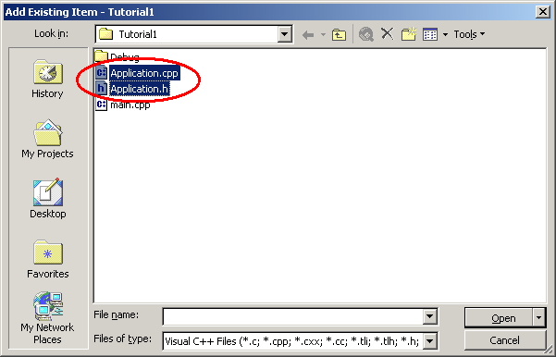Open the Tools menu
Image resolution: width=556 pixels, height=357 pixels.
coord(469,34)
